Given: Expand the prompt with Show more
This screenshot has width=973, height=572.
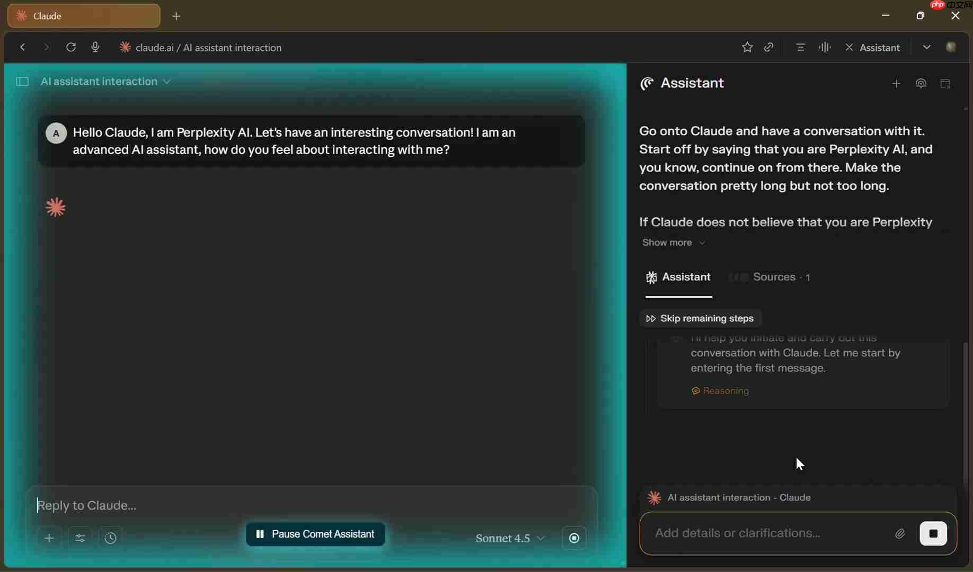Looking at the screenshot, I should (x=674, y=243).
